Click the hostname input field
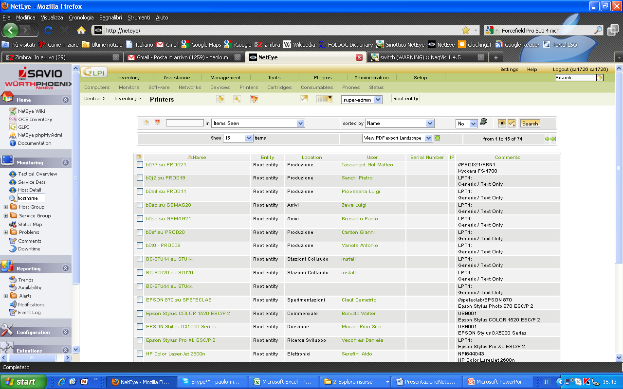 (x=31, y=198)
